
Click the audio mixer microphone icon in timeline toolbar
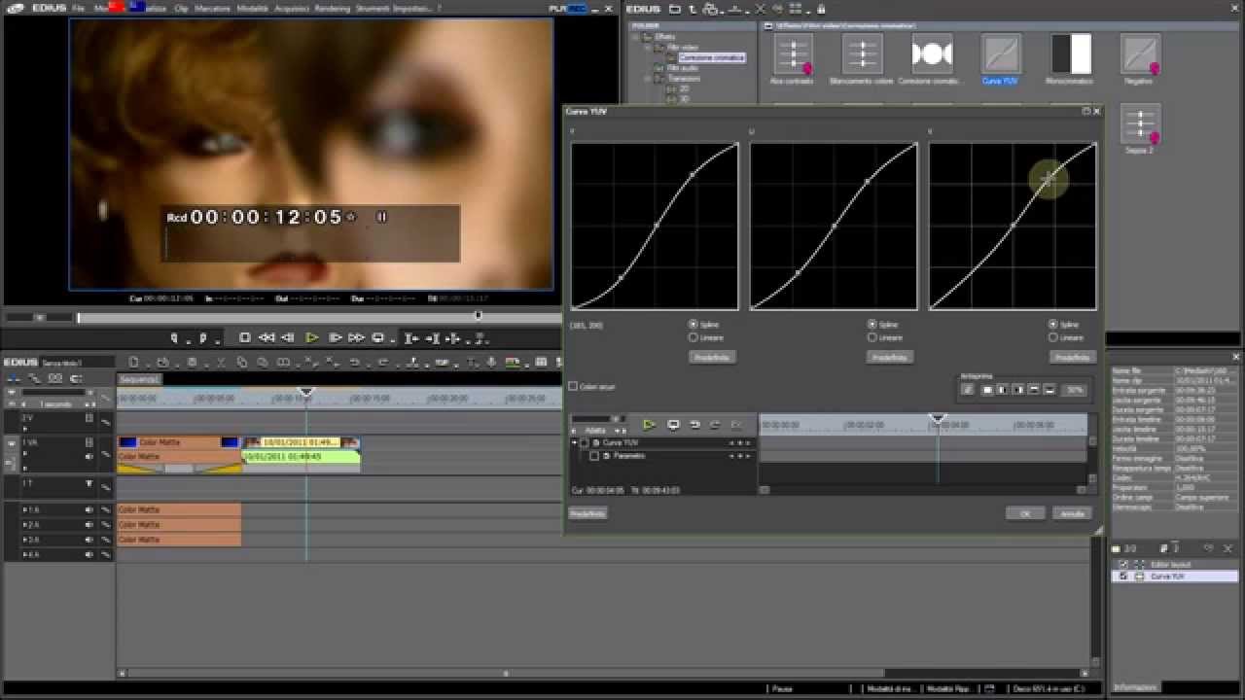(x=490, y=363)
